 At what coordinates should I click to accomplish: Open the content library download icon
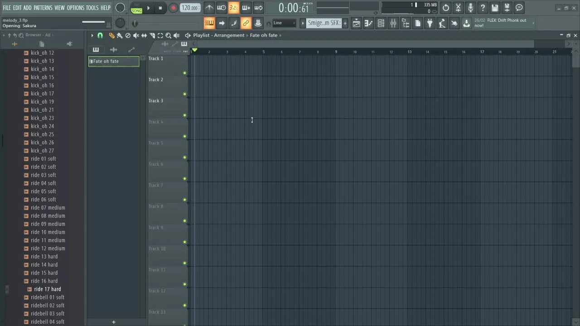click(466, 23)
